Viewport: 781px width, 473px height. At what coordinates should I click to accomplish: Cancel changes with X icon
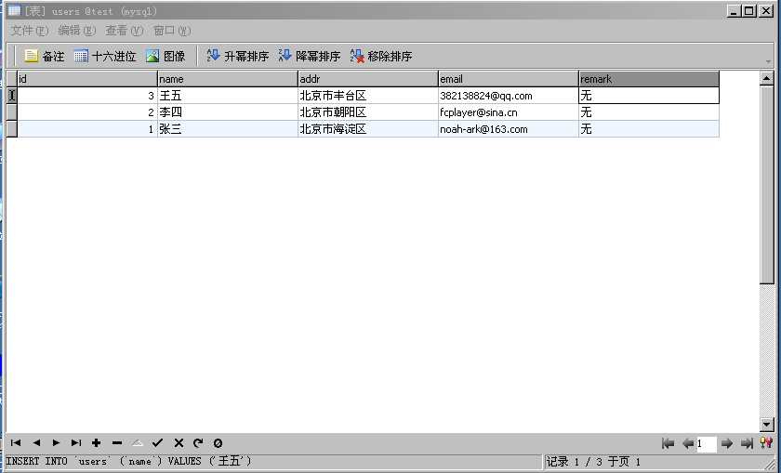pos(179,442)
